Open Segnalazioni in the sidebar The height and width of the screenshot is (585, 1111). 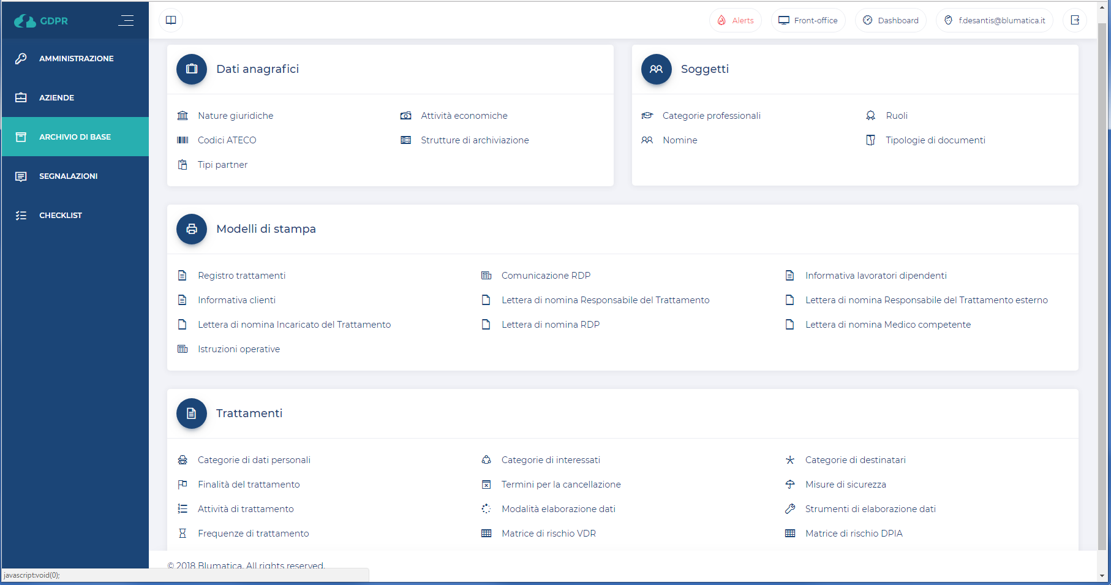pos(68,176)
